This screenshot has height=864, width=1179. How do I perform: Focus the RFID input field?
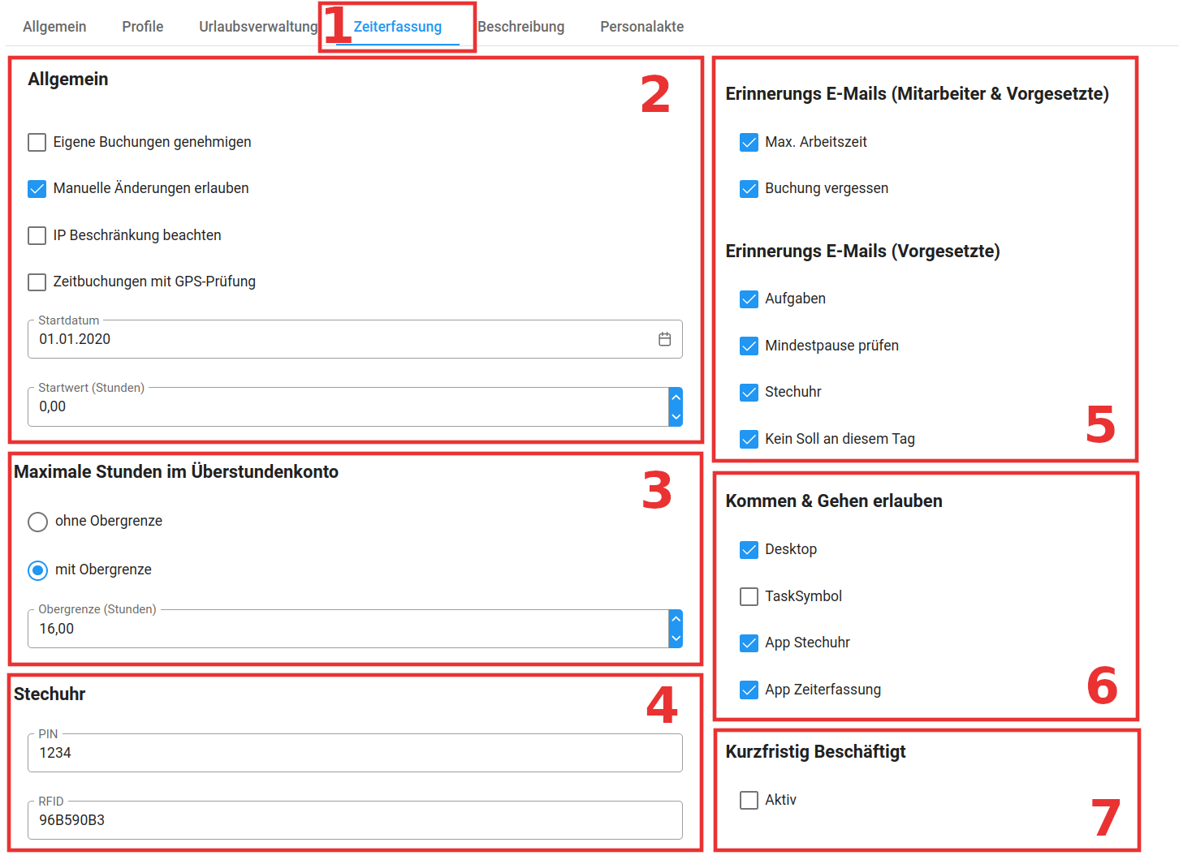click(x=355, y=820)
